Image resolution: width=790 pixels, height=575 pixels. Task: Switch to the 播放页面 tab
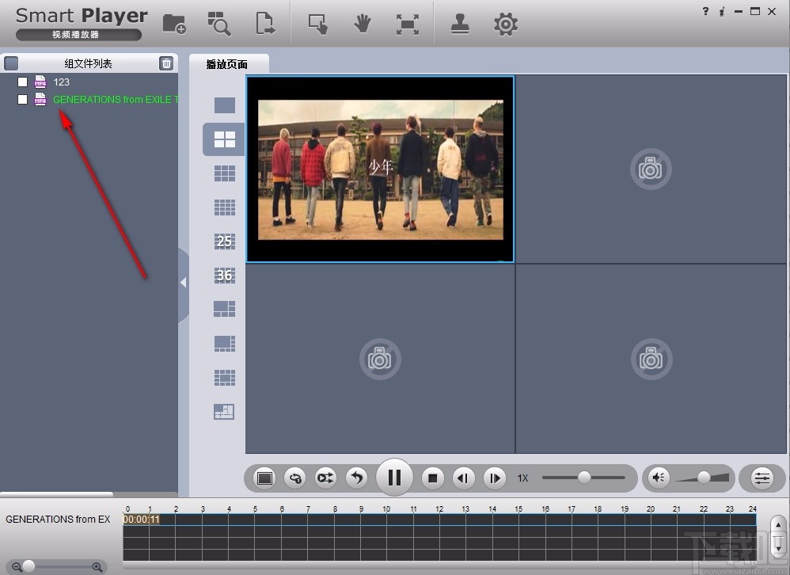tap(227, 64)
